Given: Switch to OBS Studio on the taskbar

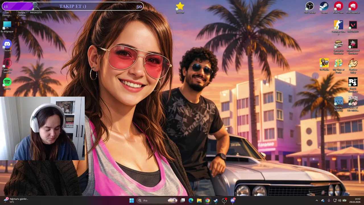Looking at the screenshot, I should [224, 200].
